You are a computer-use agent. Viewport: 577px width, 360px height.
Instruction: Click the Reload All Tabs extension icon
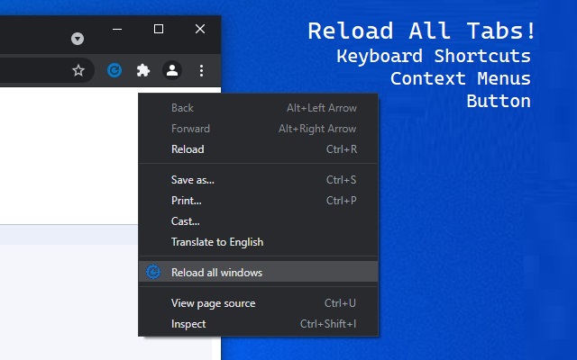pos(114,70)
